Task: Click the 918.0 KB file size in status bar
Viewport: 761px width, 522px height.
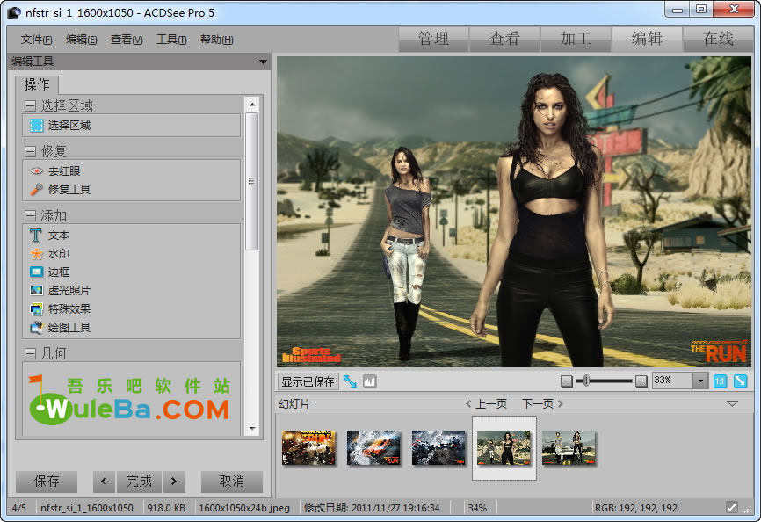Action: click(x=166, y=508)
